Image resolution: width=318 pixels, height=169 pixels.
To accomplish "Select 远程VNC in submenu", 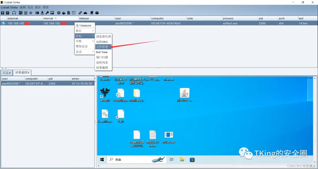I will click(103, 42).
